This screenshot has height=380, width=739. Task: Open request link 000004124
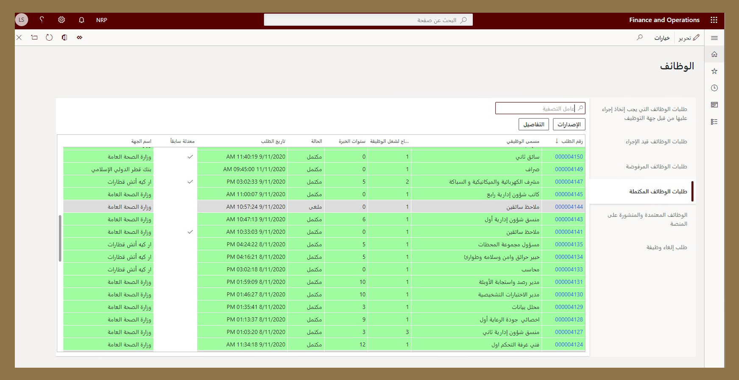click(569, 345)
